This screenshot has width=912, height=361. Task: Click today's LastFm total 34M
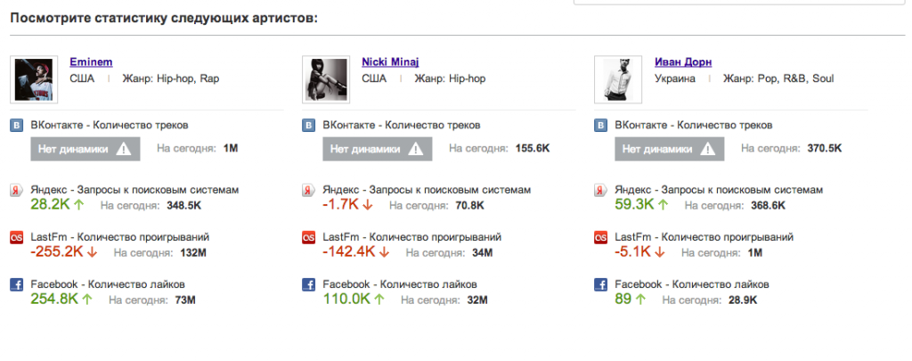482,253
